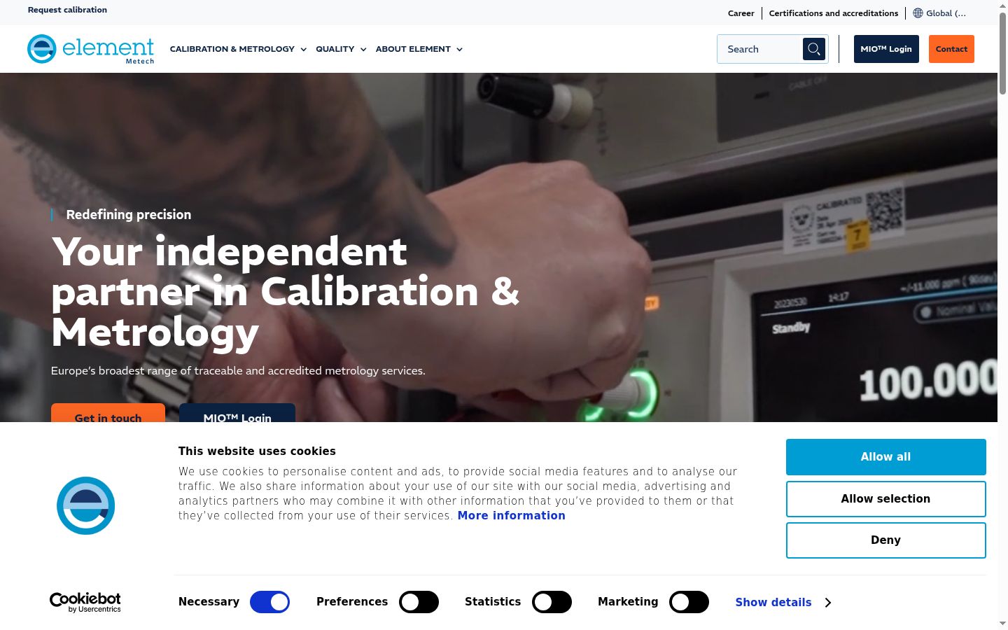Open the More information cookie link
Image resolution: width=1008 pixels, height=630 pixels.
coord(512,516)
